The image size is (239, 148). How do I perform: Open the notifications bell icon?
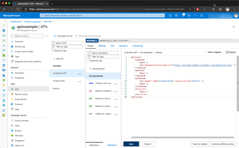183,15
